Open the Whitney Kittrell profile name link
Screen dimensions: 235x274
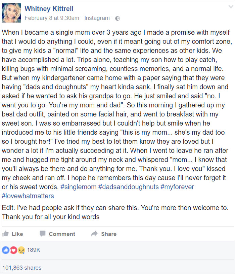click(49, 9)
